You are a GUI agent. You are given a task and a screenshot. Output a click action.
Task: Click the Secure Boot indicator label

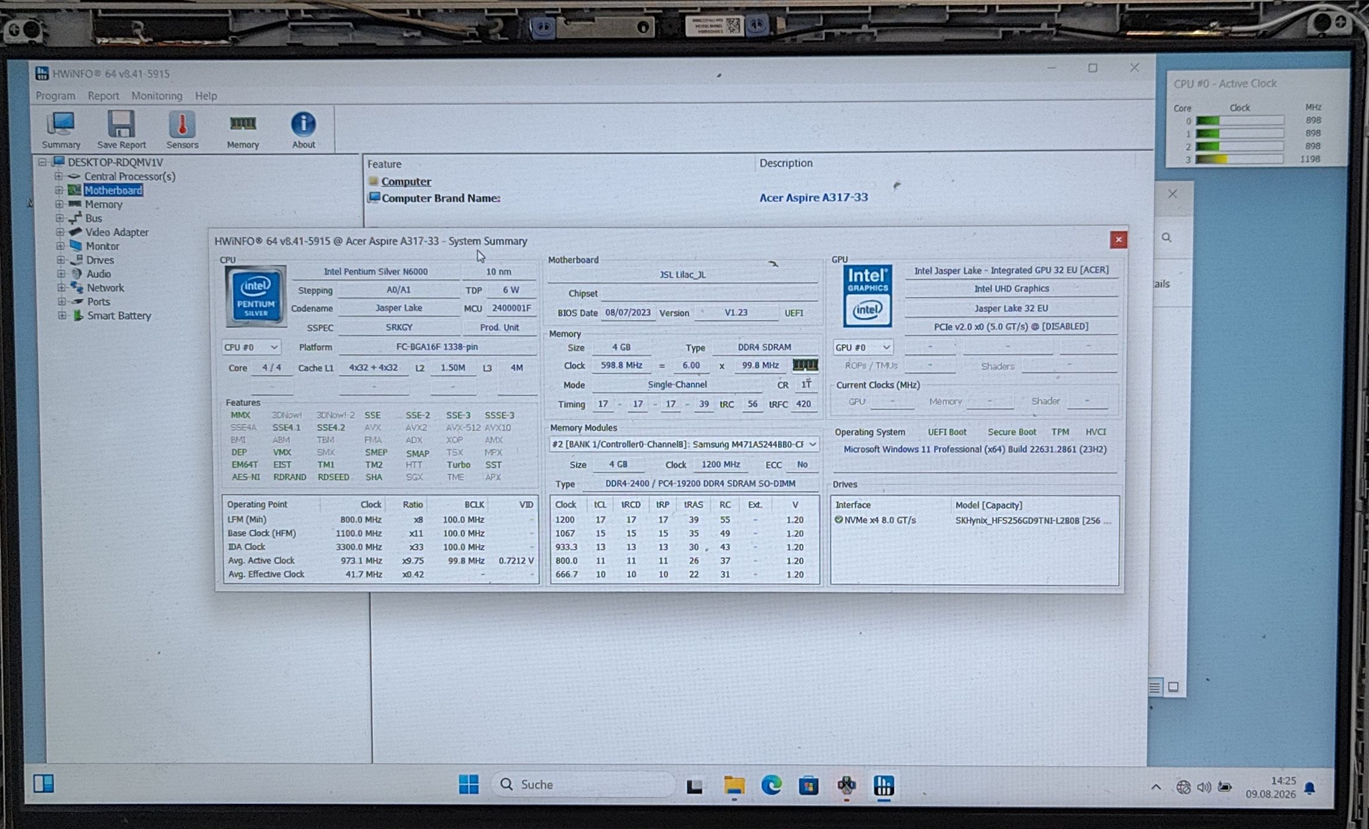click(1012, 432)
